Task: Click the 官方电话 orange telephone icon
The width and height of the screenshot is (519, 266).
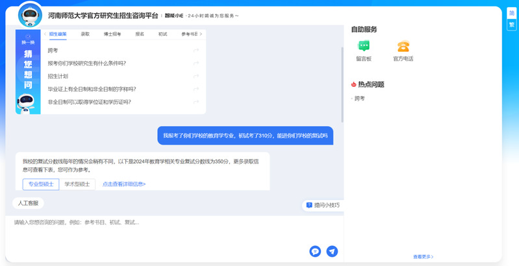Action: click(403, 47)
